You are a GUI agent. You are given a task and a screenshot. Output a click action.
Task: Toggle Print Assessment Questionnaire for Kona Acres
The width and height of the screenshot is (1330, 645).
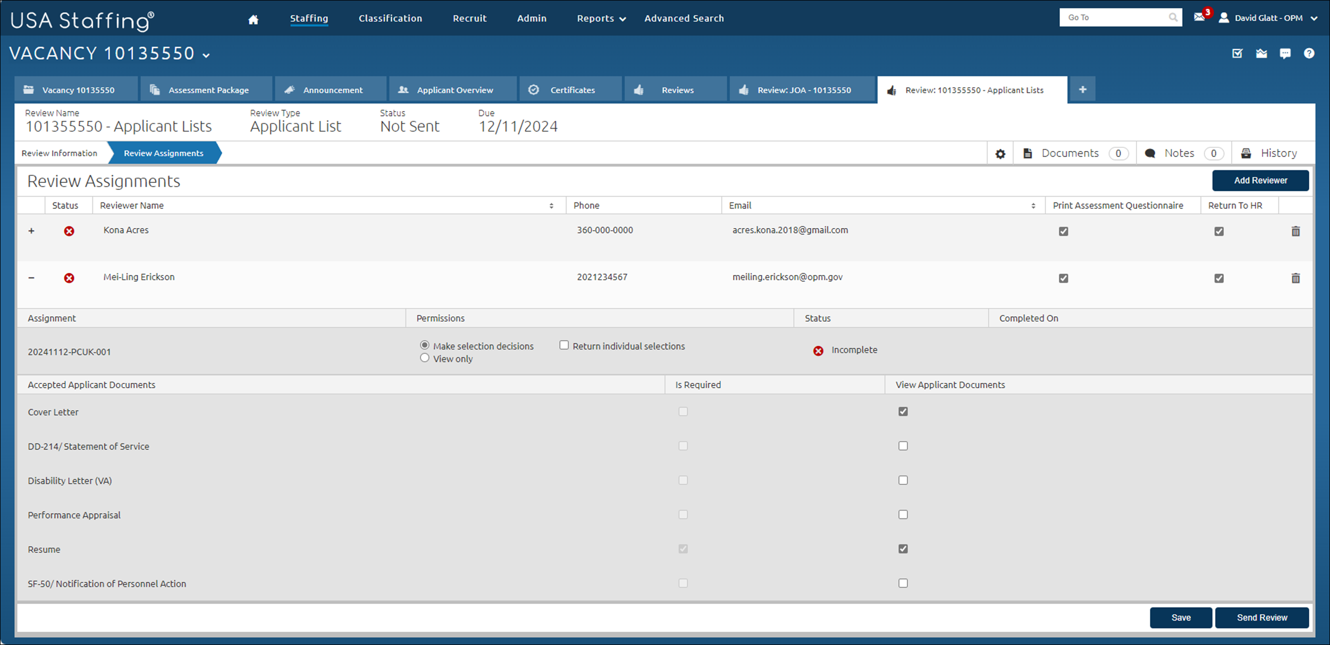point(1063,231)
